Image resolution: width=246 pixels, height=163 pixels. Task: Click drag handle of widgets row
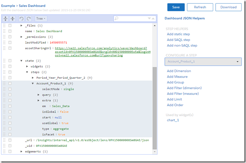4,66
